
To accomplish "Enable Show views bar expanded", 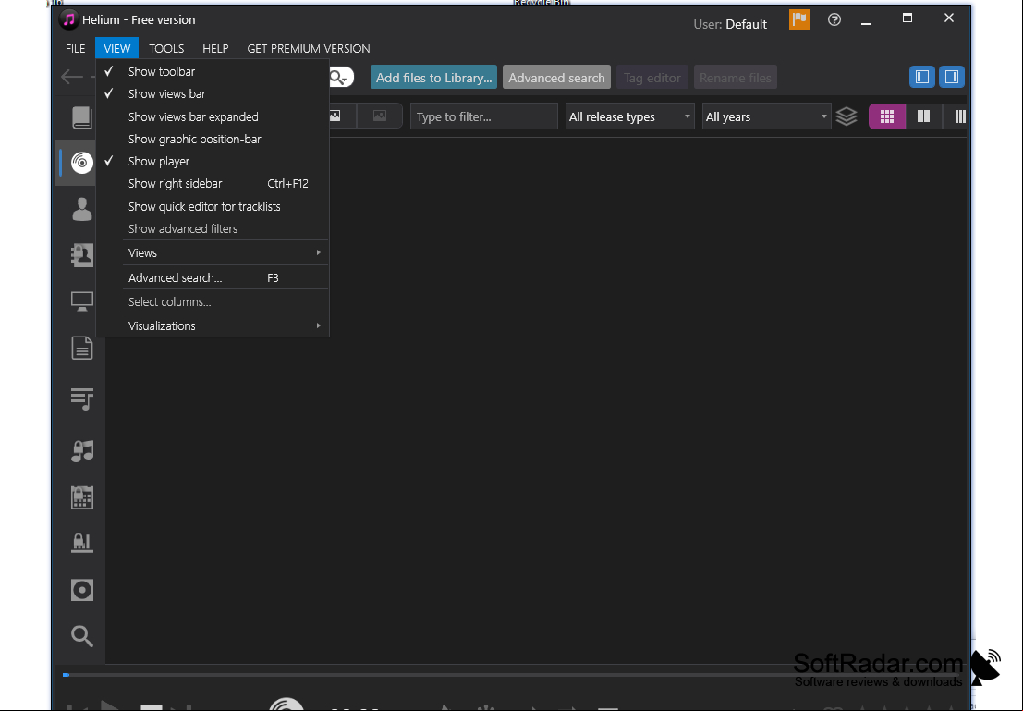I will click(212, 116).
